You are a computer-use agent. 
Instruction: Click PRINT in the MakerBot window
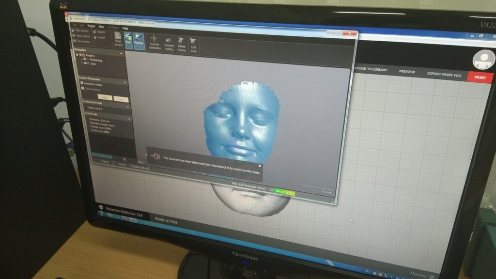[480, 77]
